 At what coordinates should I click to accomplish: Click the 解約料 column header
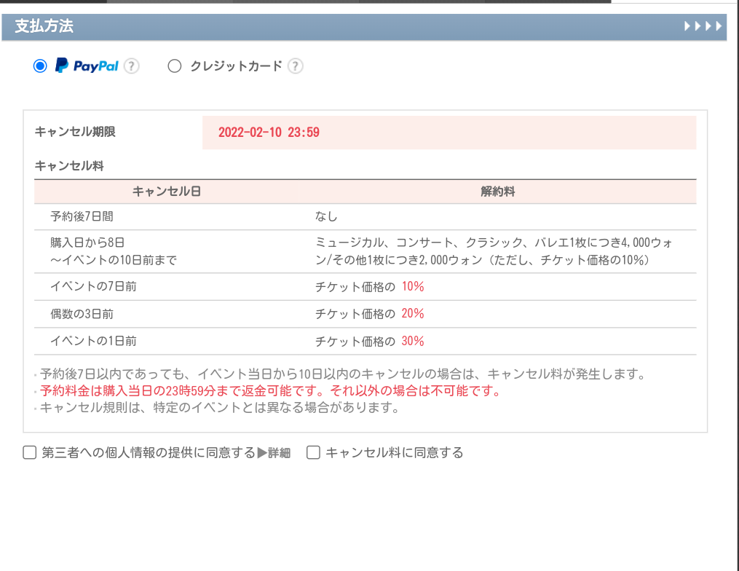pos(498,192)
